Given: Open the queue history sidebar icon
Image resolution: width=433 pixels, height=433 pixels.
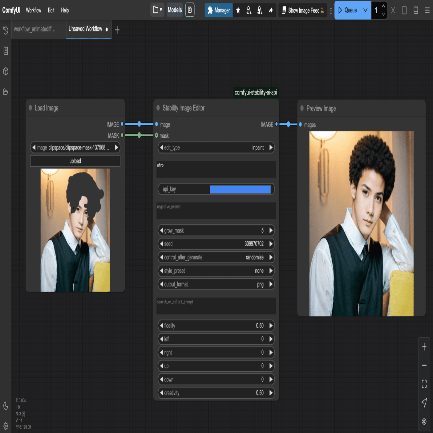Looking at the screenshot, I should click(6, 30).
